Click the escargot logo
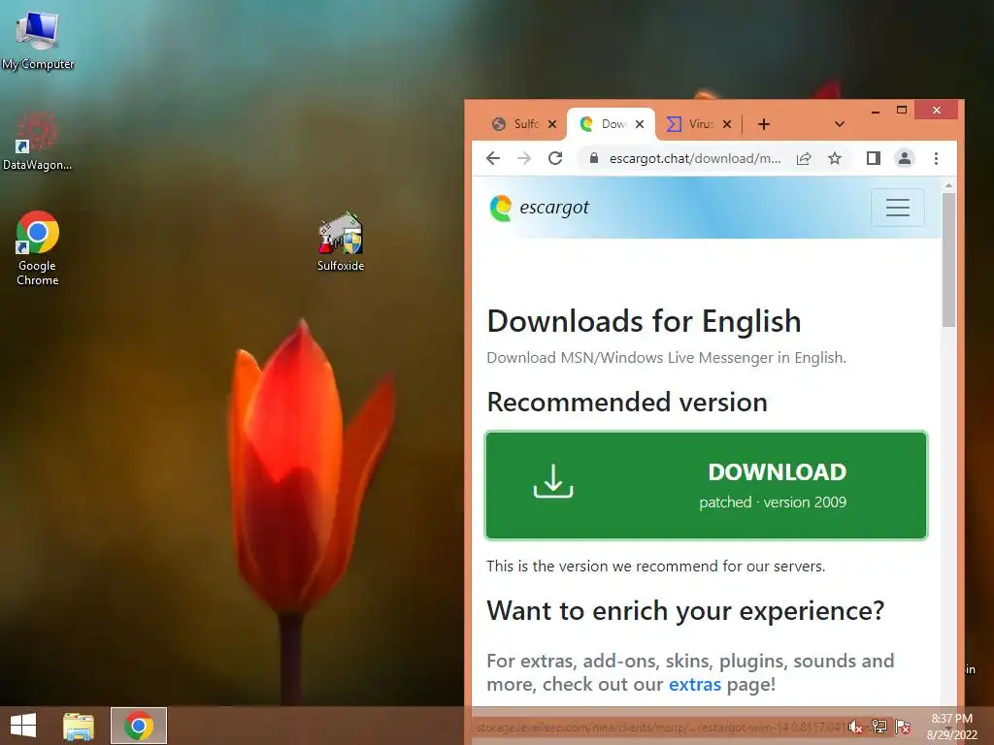Viewport: 994px width, 745px height. 540,208
